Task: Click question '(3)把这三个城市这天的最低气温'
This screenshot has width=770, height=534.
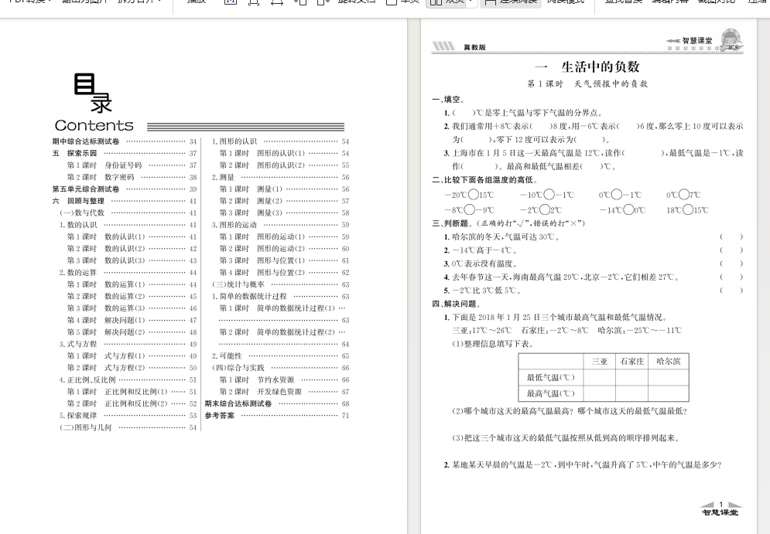Action: click(x=566, y=438)
